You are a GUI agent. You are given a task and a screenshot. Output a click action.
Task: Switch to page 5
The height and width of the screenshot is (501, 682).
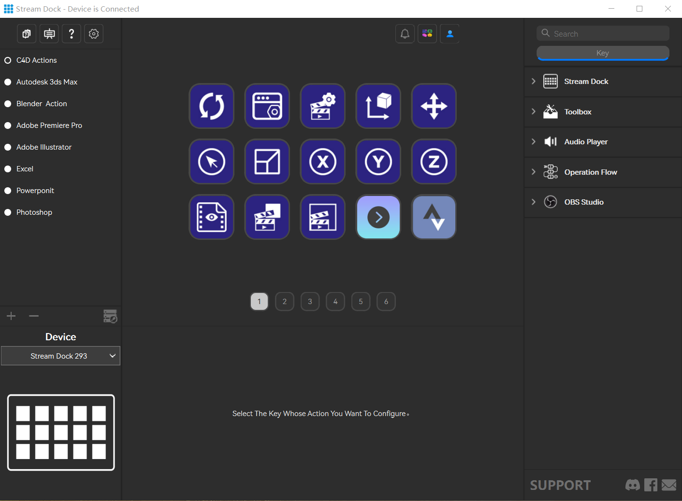coord(361,302)
